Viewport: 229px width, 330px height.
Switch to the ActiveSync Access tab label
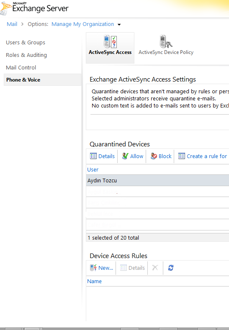(x=110, y=52)
